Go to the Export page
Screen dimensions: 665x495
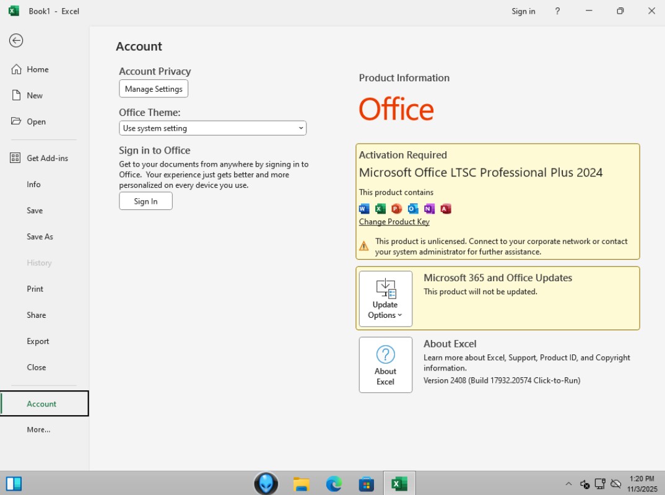[38, 341]
